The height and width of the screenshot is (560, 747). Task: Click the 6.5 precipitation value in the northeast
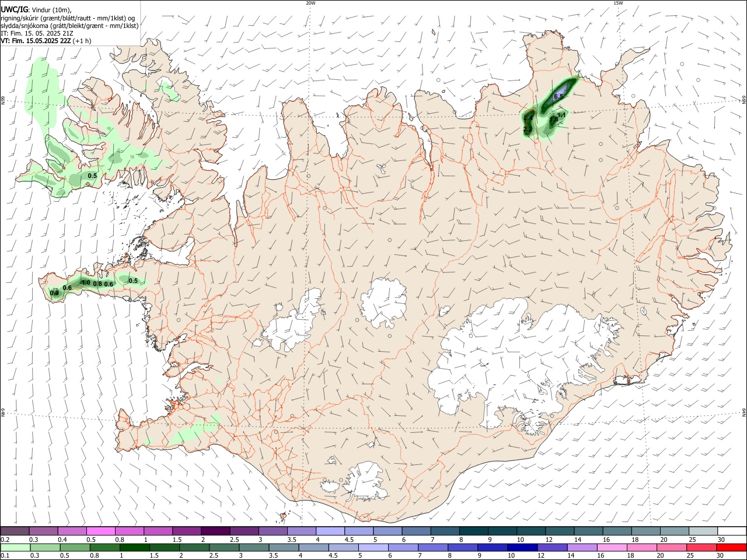(x=558, y=96)
